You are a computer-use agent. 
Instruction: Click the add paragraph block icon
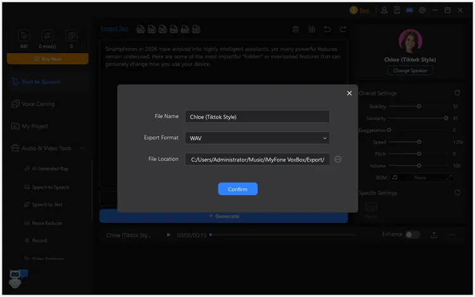click(x=312, y=29)
